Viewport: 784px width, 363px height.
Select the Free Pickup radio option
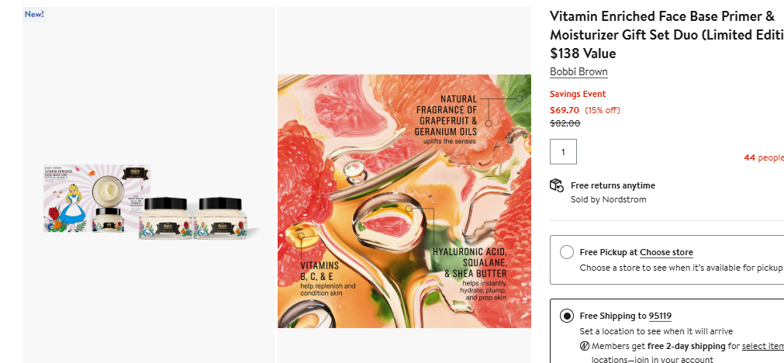click(x=567, y=252)
